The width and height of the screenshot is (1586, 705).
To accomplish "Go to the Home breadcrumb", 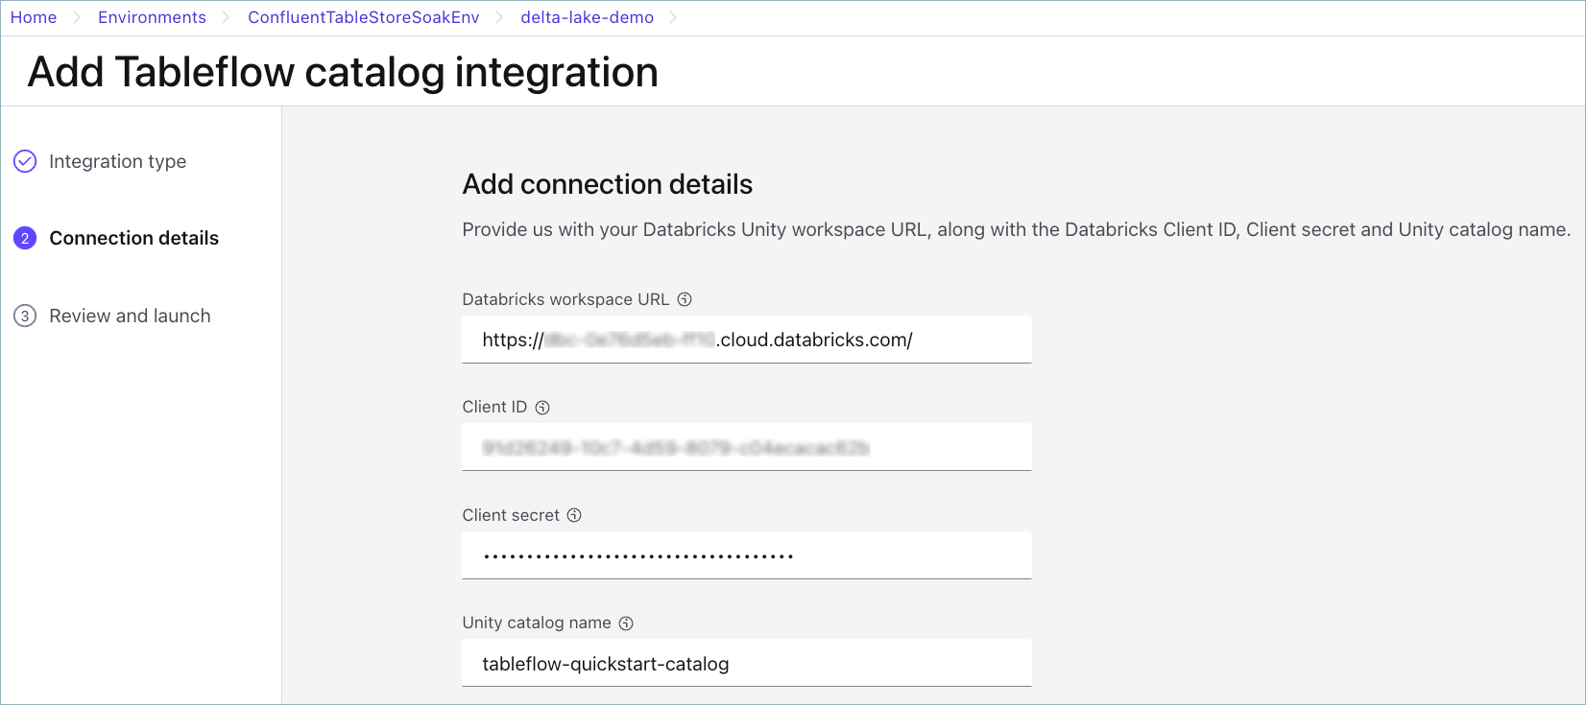I will (x=34, y=17).
